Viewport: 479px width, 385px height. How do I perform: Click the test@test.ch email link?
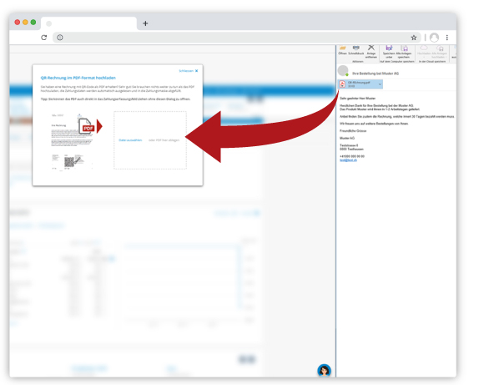tap(348, 160)
